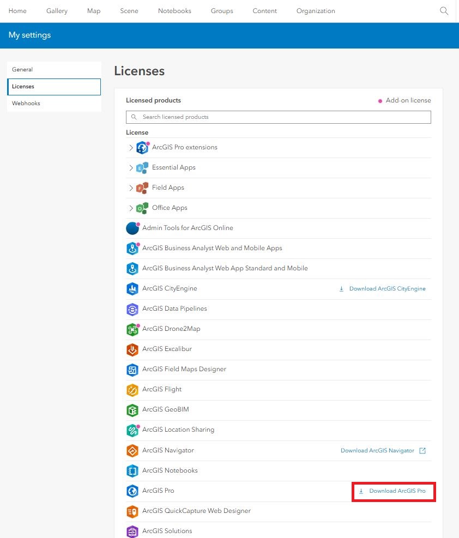Click 'ArcGIS GeoBIM' text
This screenshot has width=459, height=538.
point(166,409)
